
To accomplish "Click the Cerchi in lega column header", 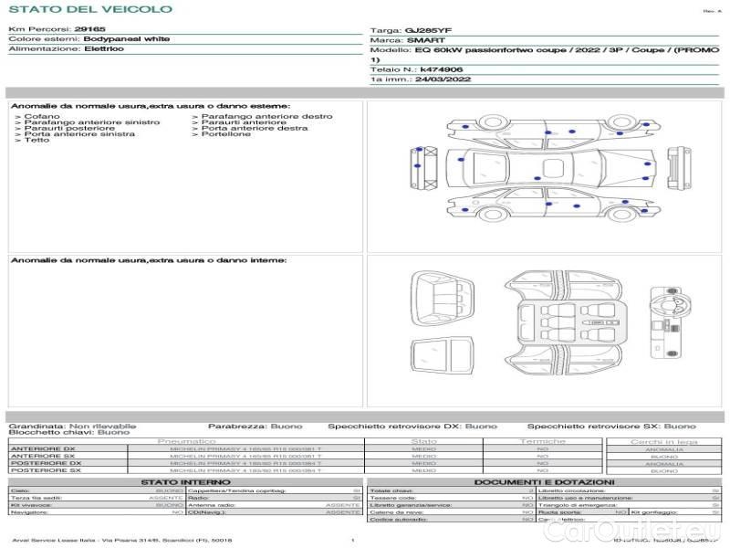I will pyautogui.click(x=663, y=441).
